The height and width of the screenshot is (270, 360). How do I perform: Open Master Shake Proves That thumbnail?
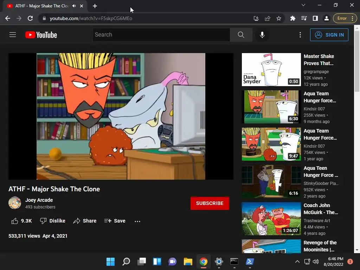point(271,70)
